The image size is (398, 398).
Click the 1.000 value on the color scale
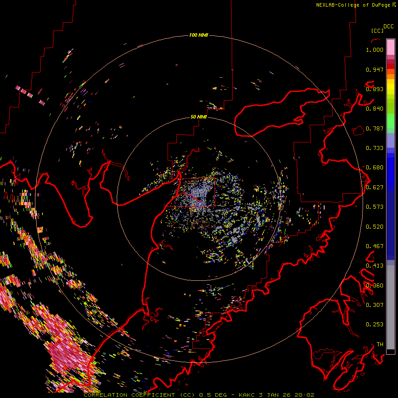click(x=375, y=50)
